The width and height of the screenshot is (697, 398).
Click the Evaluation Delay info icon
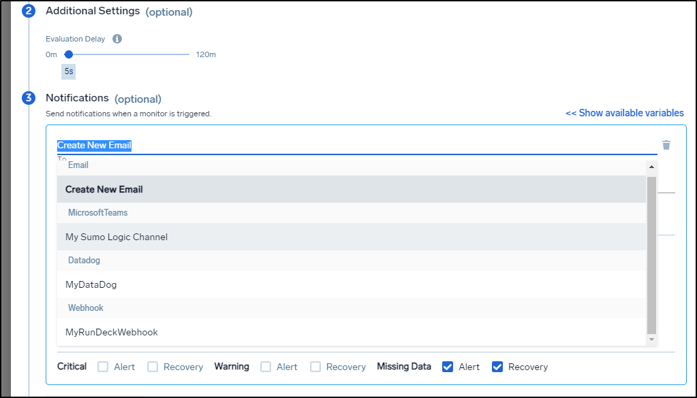[117, 39]
